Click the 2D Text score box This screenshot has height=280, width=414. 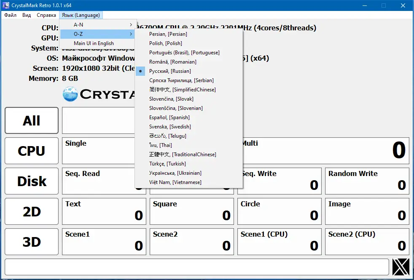(x=104, y=211)
